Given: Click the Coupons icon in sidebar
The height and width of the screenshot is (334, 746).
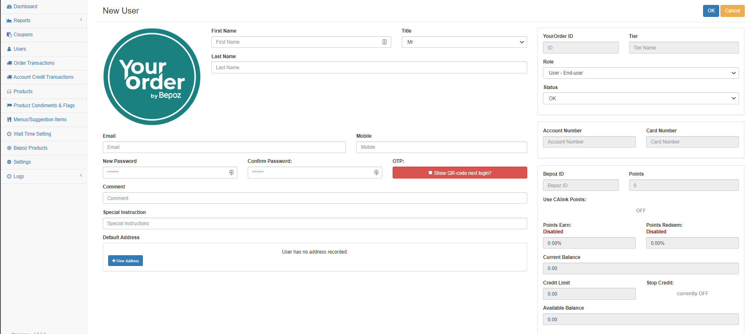Looking at the screenshot, I should tap(9, 35).
